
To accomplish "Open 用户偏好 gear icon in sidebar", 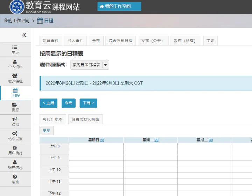I will (15, 148).
